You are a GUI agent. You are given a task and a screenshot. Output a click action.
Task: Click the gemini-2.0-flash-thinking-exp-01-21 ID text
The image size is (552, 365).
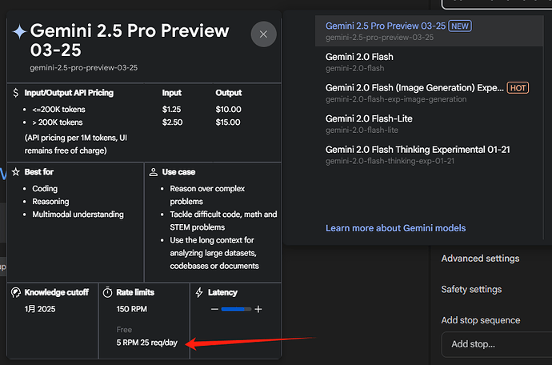click(x=390, y=161)
